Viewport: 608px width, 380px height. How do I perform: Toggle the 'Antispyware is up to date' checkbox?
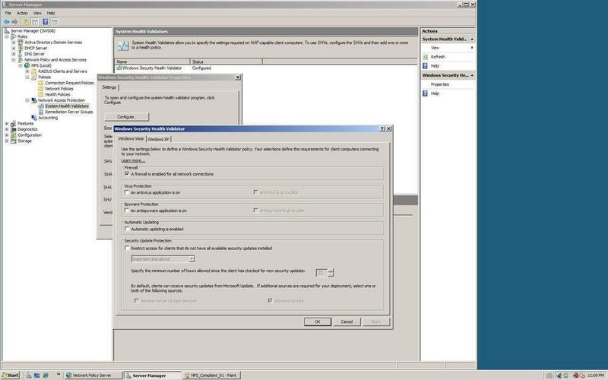pyautogui.click(x=255, y=211)
